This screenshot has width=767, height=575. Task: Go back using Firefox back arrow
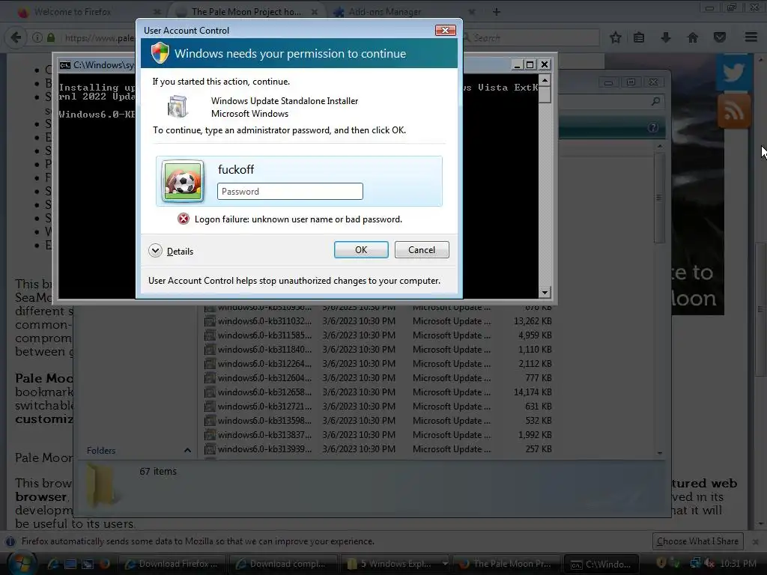click(x=16, y=37)
